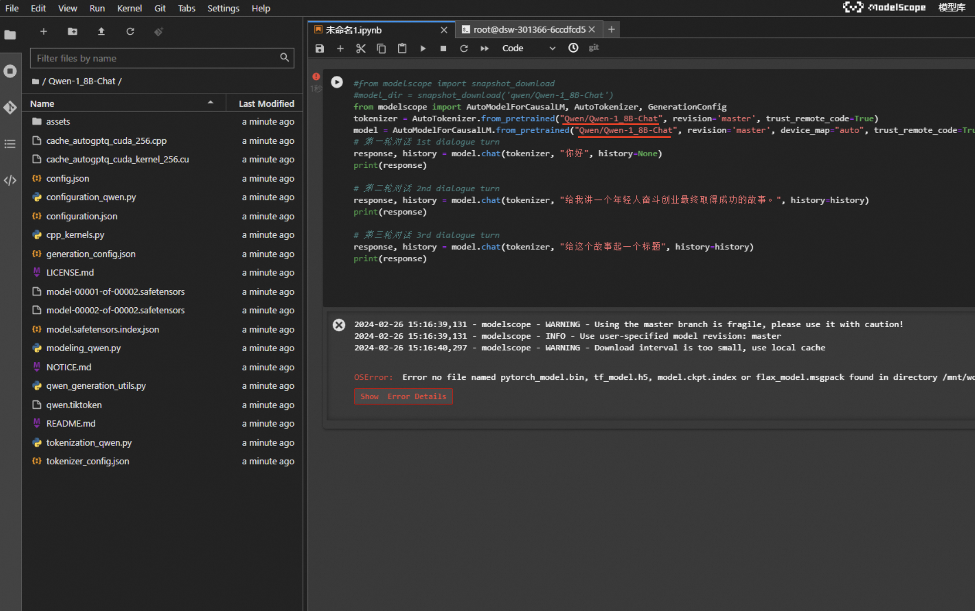The height and width of the screenshot is (611, 975).
Task: Sort files by the Name column
Action: click(42, 104)
